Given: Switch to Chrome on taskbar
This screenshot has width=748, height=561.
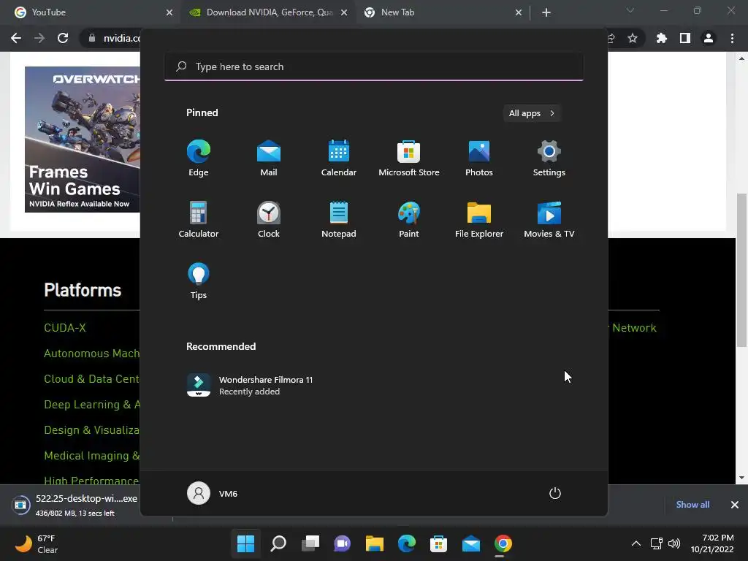Looking at the screenshot, I should tap(503, 543).
